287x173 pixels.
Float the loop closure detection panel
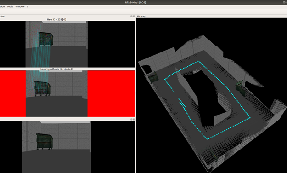coord(131,16)
